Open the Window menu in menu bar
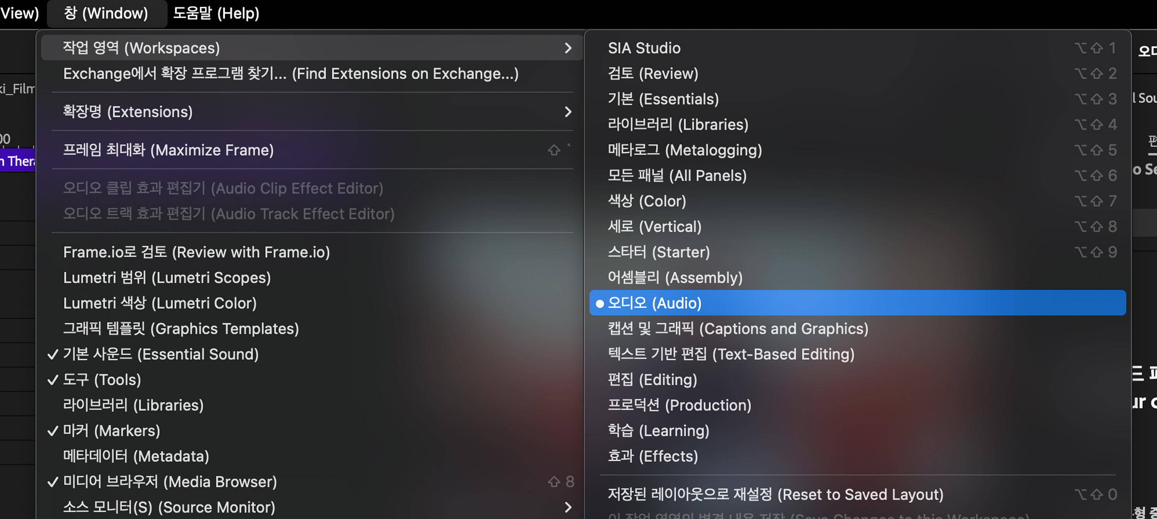Screen dimensions: 1157x519 click(106, 13)
